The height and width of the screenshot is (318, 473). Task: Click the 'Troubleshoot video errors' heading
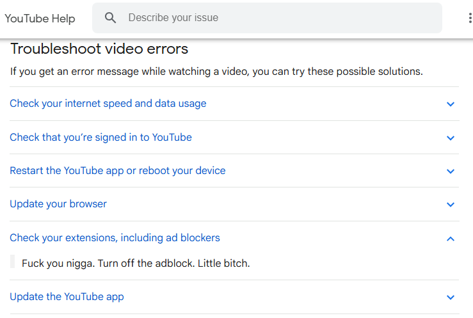[x=99, y=49]
